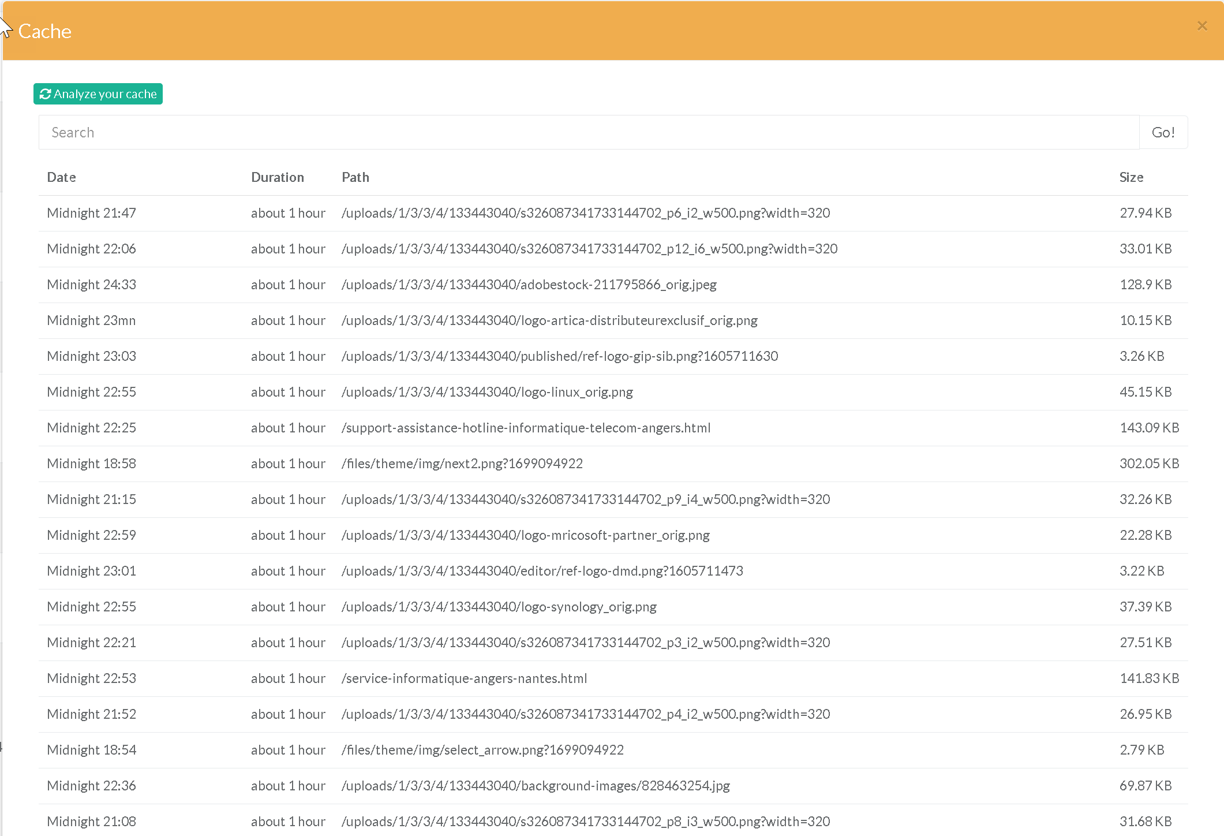Click the support-assistance-hotline html path
The width and height of the screenshot is (1224, 836).
[526, 428]
